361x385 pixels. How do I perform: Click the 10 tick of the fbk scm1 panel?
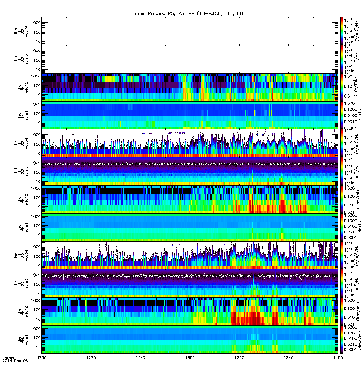pos(39,347)
